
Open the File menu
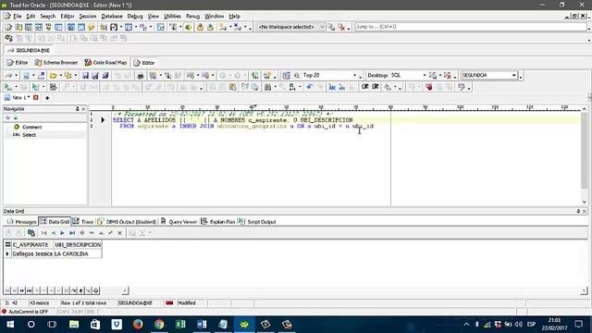coord(17,17)
